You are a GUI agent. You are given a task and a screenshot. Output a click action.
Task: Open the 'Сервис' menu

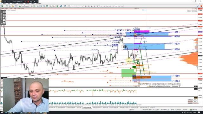coord(27,3)
